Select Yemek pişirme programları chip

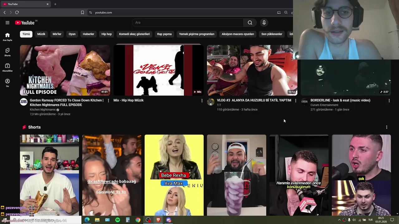point(197,34)
